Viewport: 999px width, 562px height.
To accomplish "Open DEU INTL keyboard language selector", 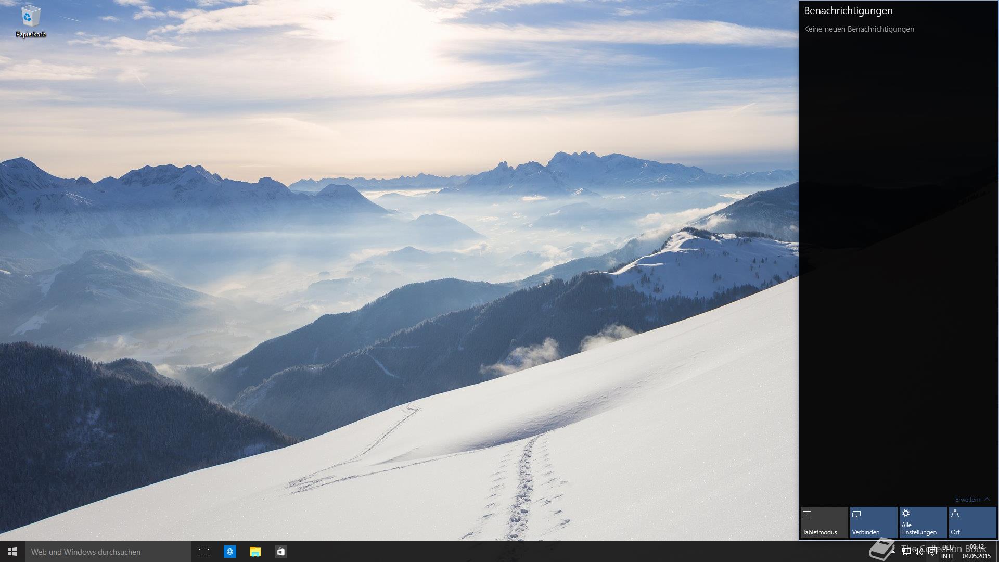I will 947,552.
